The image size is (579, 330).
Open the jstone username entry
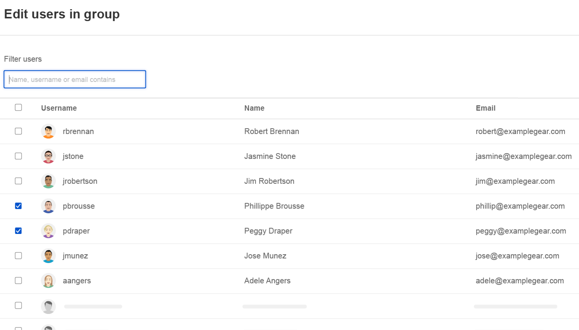[x=73, y=156]
